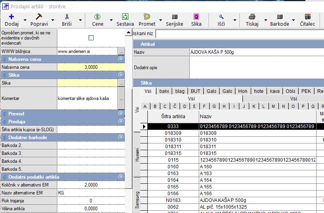324x213 pixels.
Task: Click the Slika picture icon
Action: click(x=196, y=17)
